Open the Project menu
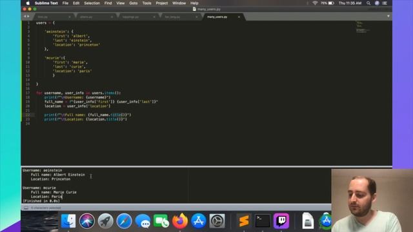 [x=162, y=3]
